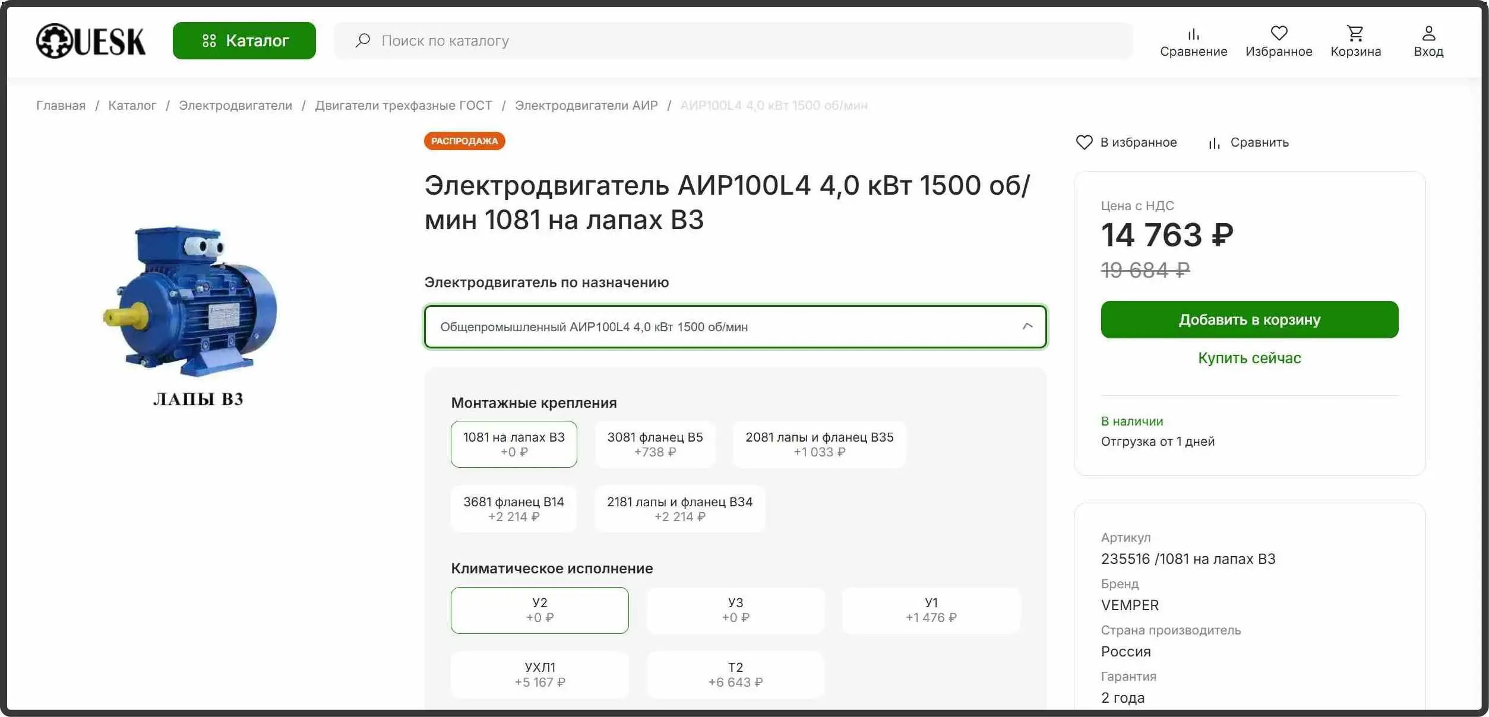Click the brand value VEMPER
Screen dimensions: 1489x717
click(1130, 605)
